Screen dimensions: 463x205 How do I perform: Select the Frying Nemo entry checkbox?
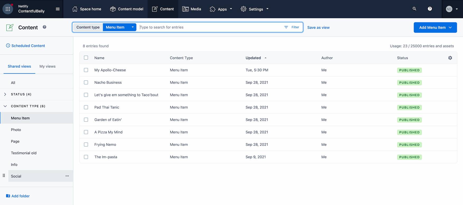coord(86,145)
